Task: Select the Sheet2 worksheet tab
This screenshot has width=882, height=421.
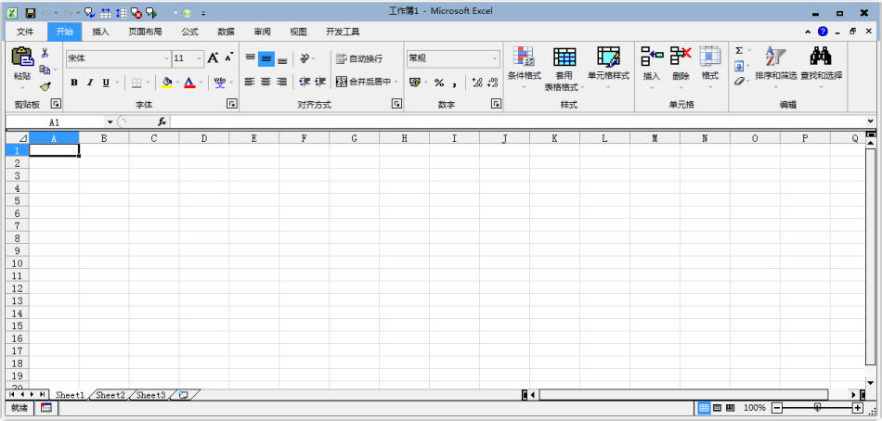Action: point(110,395)
